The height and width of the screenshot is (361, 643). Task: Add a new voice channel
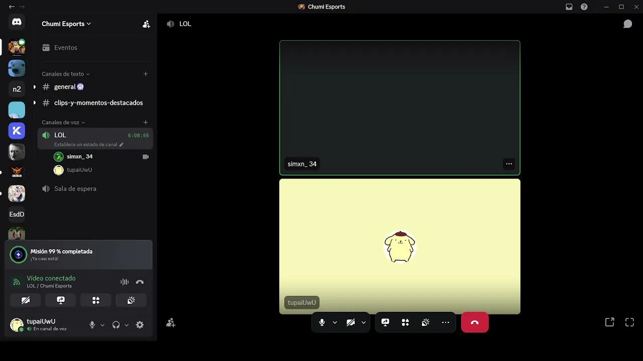pos(146,122)
